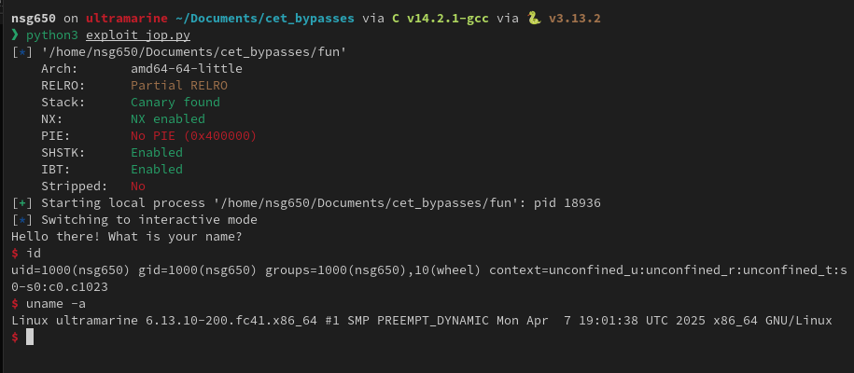The width and height of the screenshot is (854, 373).
Task: Click the snake emoji Python icon in prompt
Action: [x=534, y=19]
